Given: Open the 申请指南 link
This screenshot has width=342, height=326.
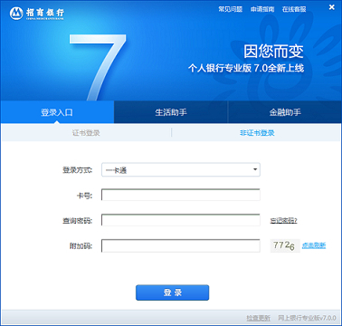Looking at the screenshot, I should (262, 9).
